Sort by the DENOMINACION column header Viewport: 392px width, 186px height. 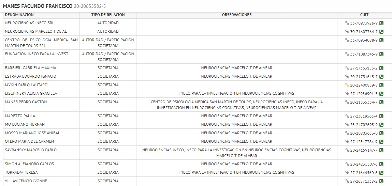tap(19, 15)
